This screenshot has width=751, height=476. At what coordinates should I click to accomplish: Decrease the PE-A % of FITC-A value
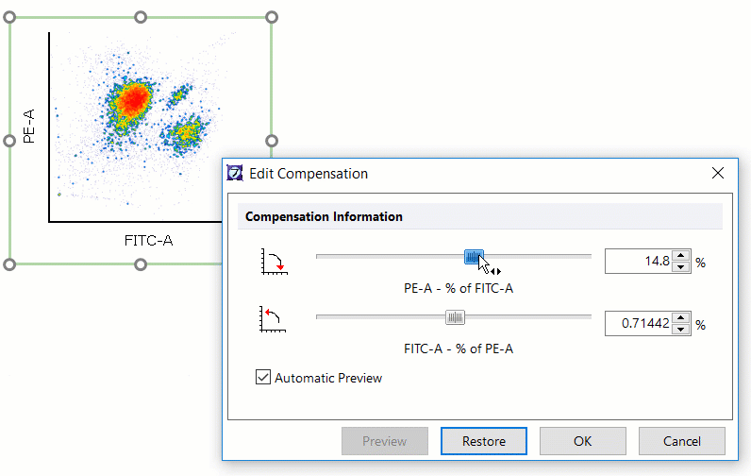pyautogui.click(x=682, y=267)
